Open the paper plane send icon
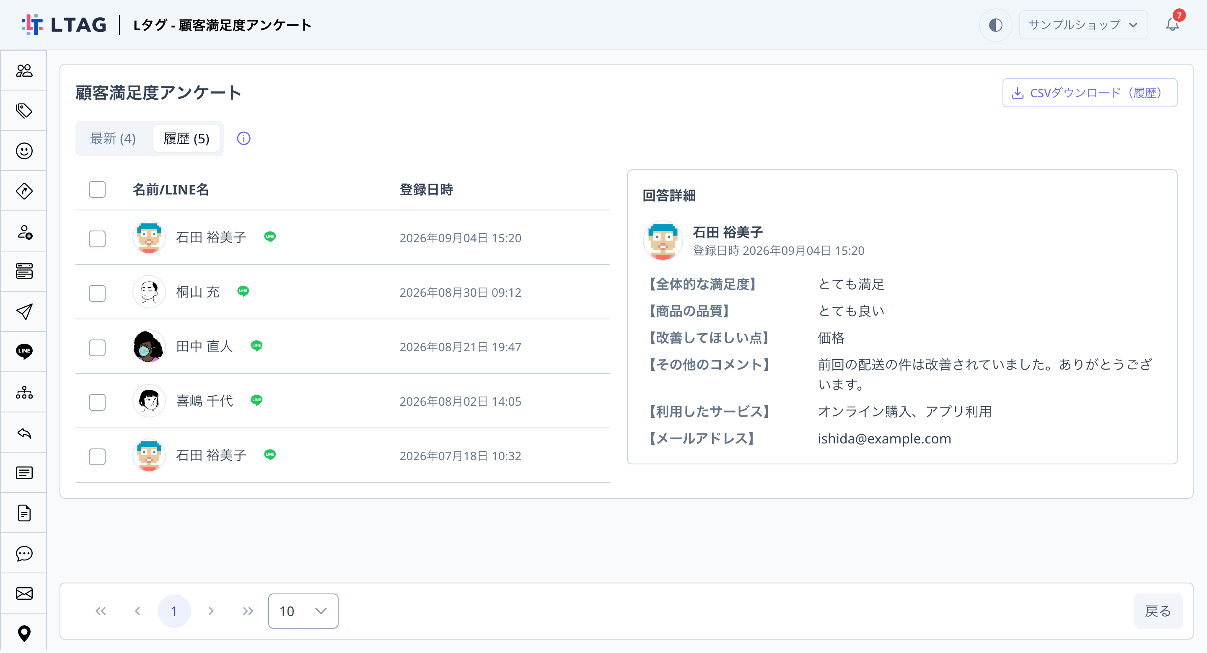1207x653 pixels. click(24, 311)
